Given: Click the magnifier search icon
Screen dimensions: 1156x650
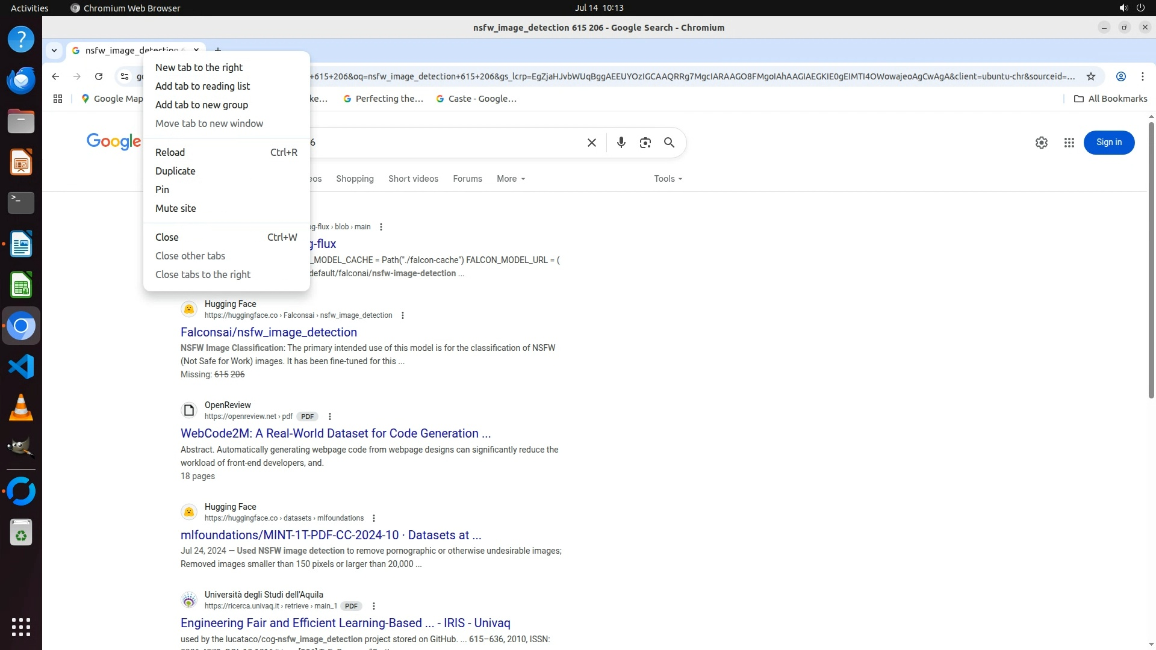Looking at the screenshot, I should 669,143.
